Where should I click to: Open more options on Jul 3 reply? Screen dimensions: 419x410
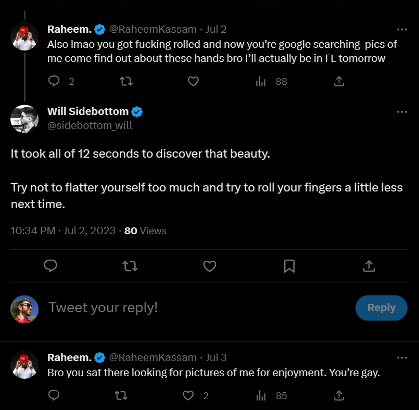402,357
